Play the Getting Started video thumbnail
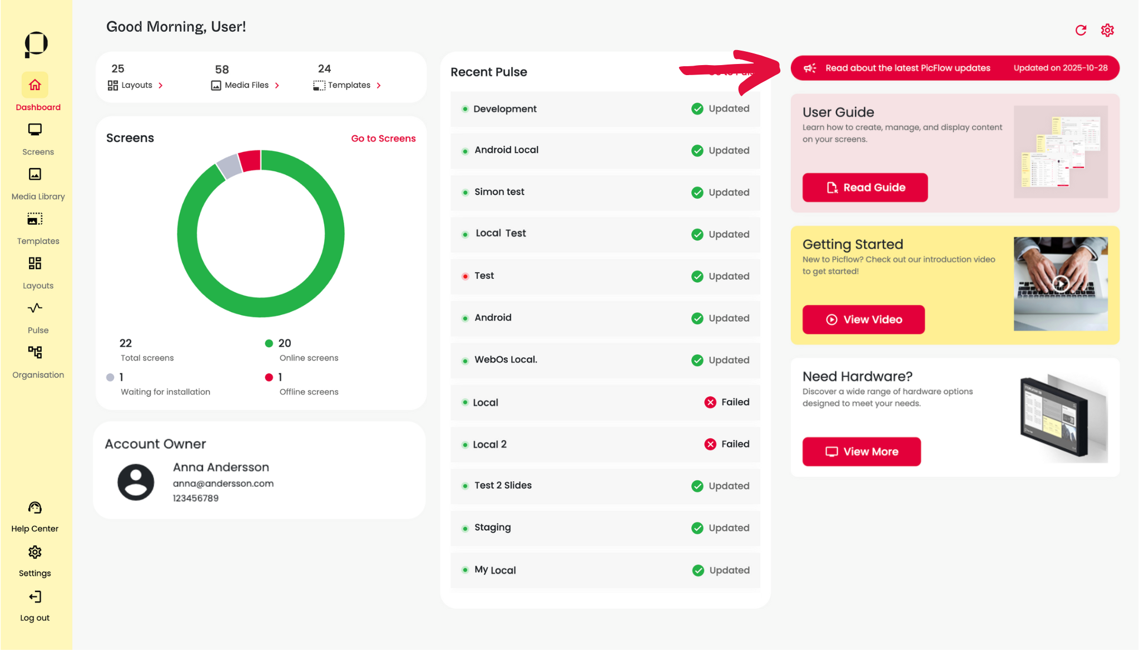 tap(1061, 284)
